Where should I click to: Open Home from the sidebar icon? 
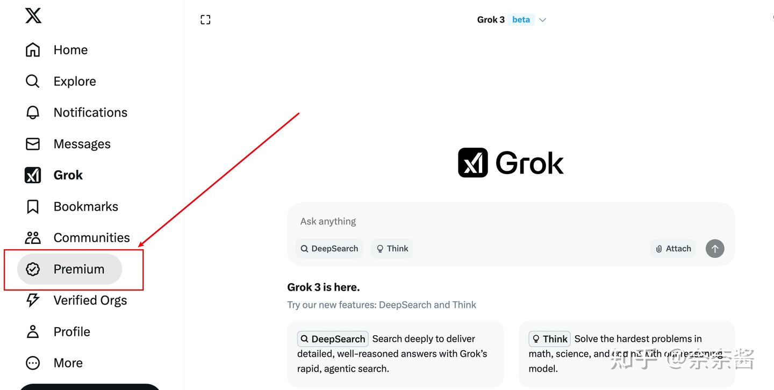(x=33, y=49)
